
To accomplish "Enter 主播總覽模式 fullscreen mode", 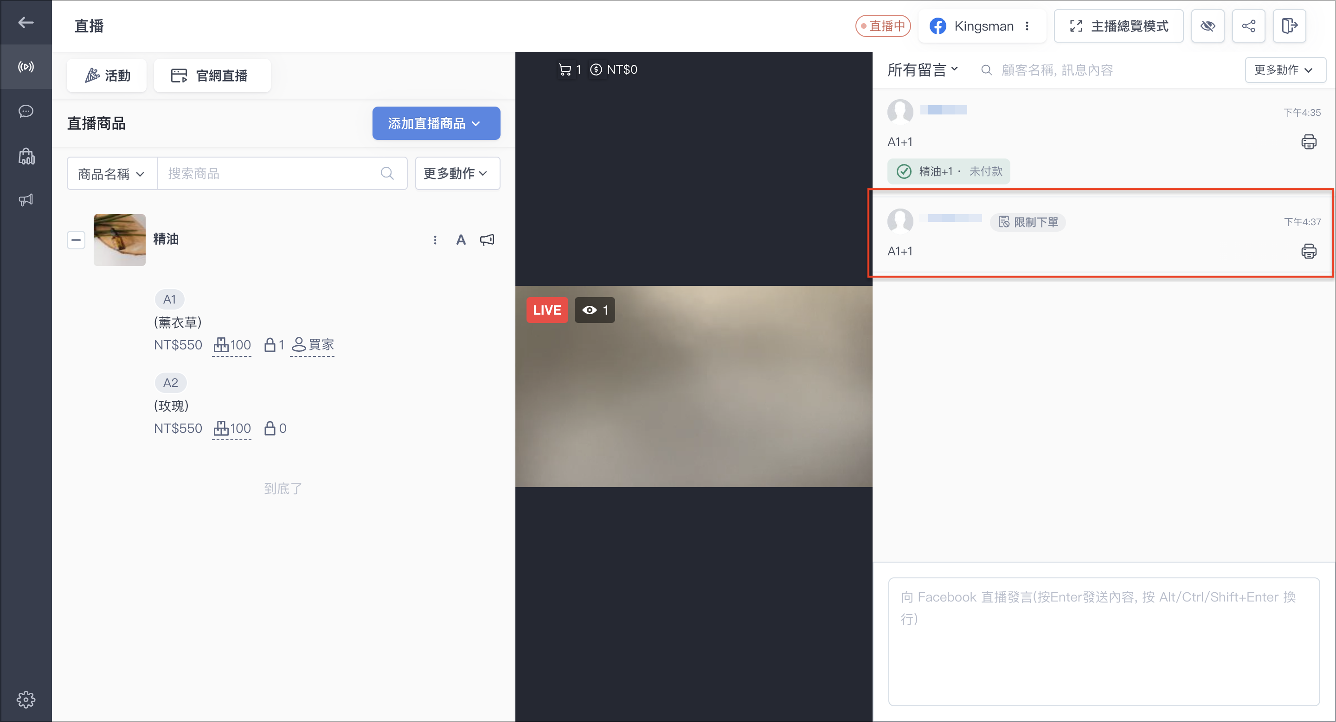I will tap(1118, 26).
